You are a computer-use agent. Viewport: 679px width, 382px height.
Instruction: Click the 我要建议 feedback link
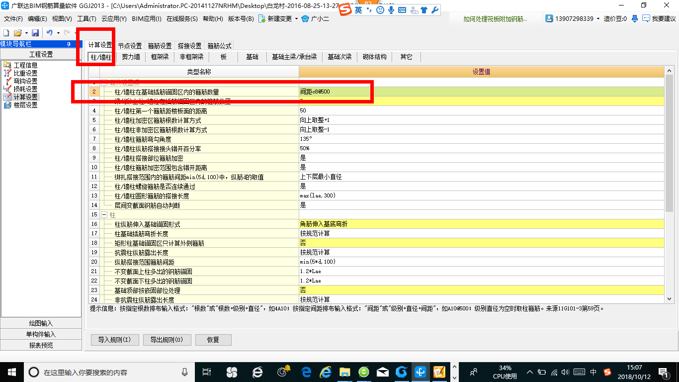pyautogui.click(x=659, y=19)
